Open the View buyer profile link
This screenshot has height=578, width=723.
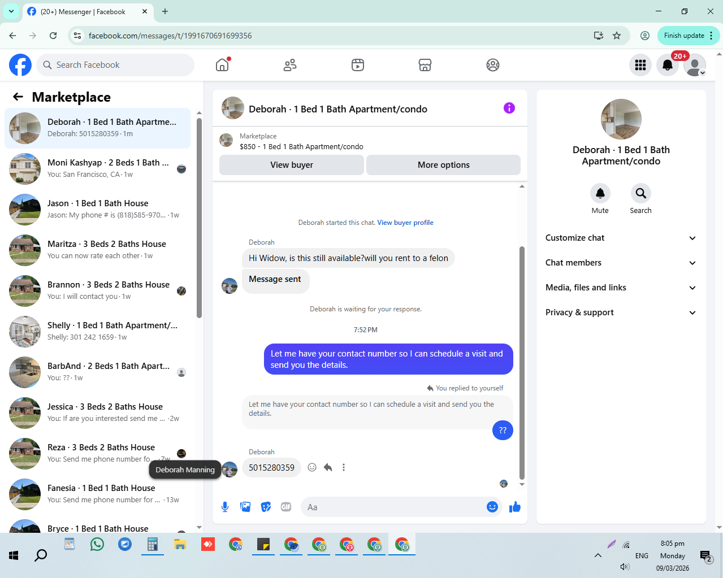point(405,223)
